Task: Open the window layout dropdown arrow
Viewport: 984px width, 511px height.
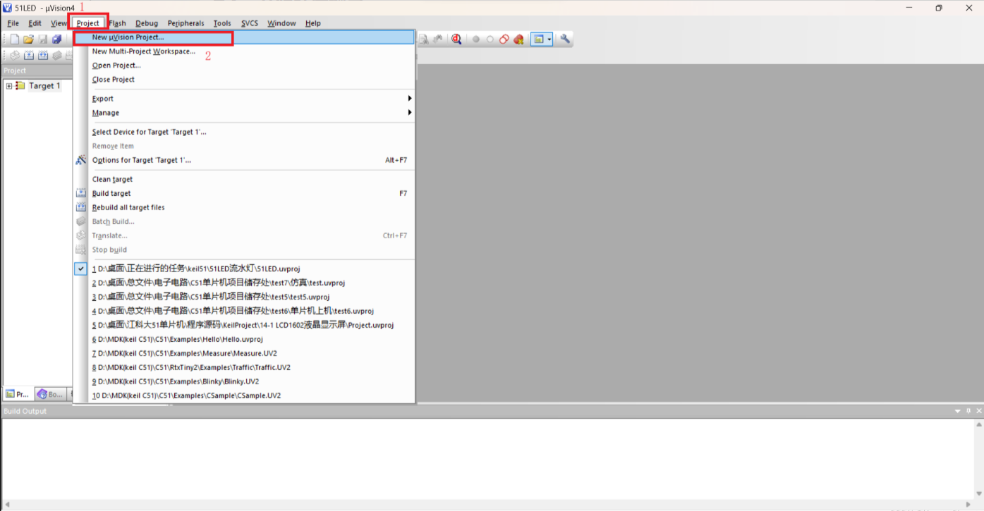Action: point(549,39)
